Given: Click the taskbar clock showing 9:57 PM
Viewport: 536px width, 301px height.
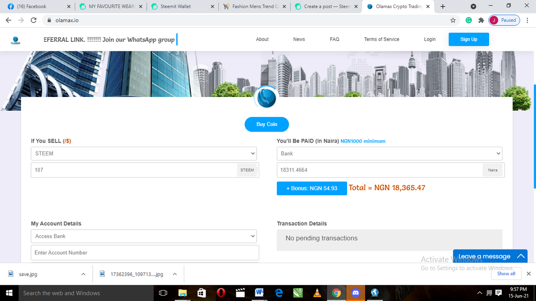Looking at the screenshot, I should (x=518, y=293).
